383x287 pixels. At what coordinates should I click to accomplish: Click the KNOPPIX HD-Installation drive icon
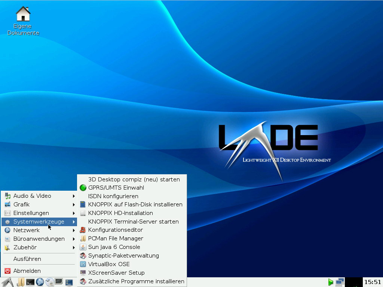click(83, 213)
